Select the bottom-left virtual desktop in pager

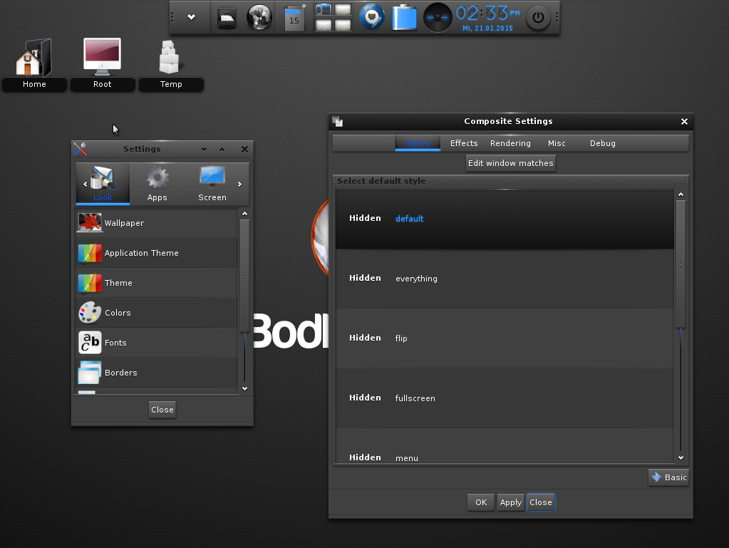[x=324, y=25]
